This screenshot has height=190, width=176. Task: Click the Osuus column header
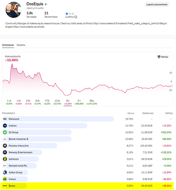tap(131, 113)
